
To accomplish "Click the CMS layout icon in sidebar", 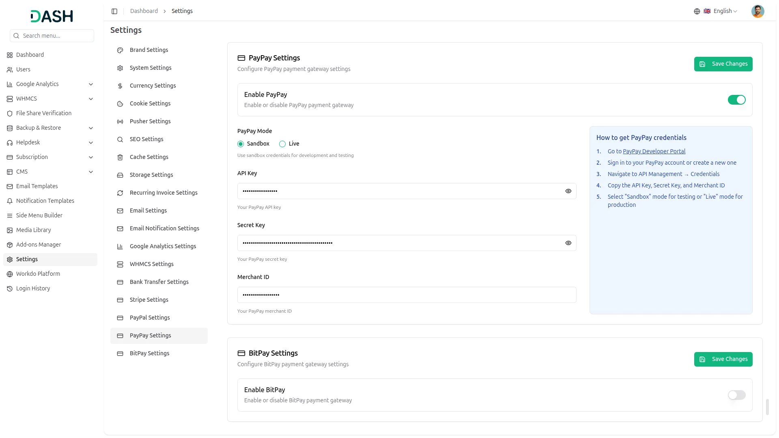I will pyautogui.click(x=10, y=172).
